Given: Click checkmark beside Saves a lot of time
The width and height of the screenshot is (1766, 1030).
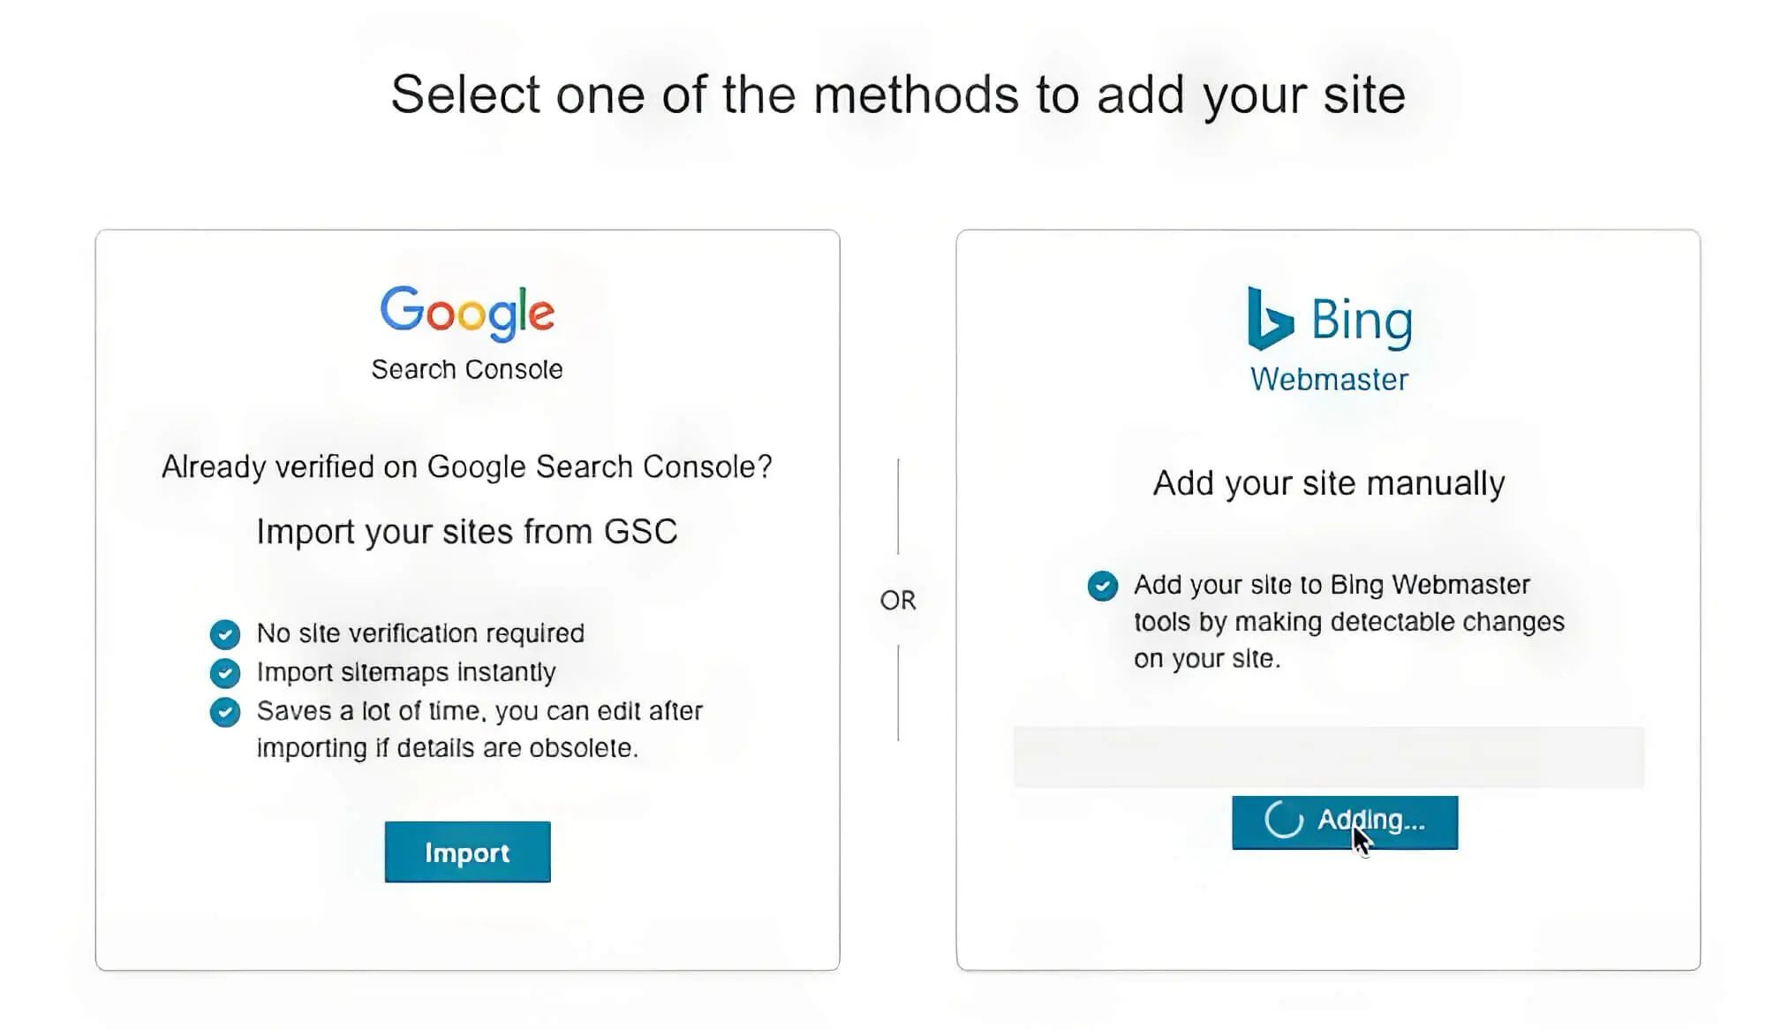Looking at the screenshot, I should [x=225, y=712].
